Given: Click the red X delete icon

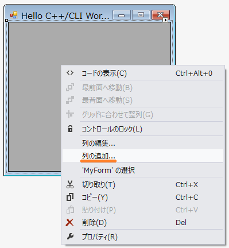Looking at the screenshot, I should click(x=69, y=223).
